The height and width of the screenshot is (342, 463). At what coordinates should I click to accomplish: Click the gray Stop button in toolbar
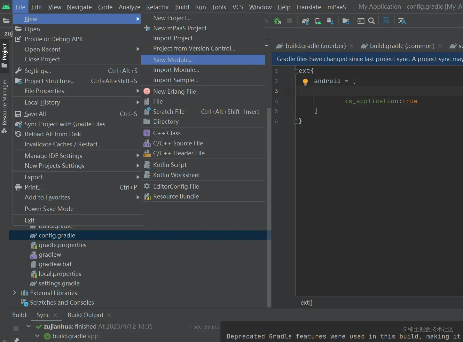coord(289,21)
